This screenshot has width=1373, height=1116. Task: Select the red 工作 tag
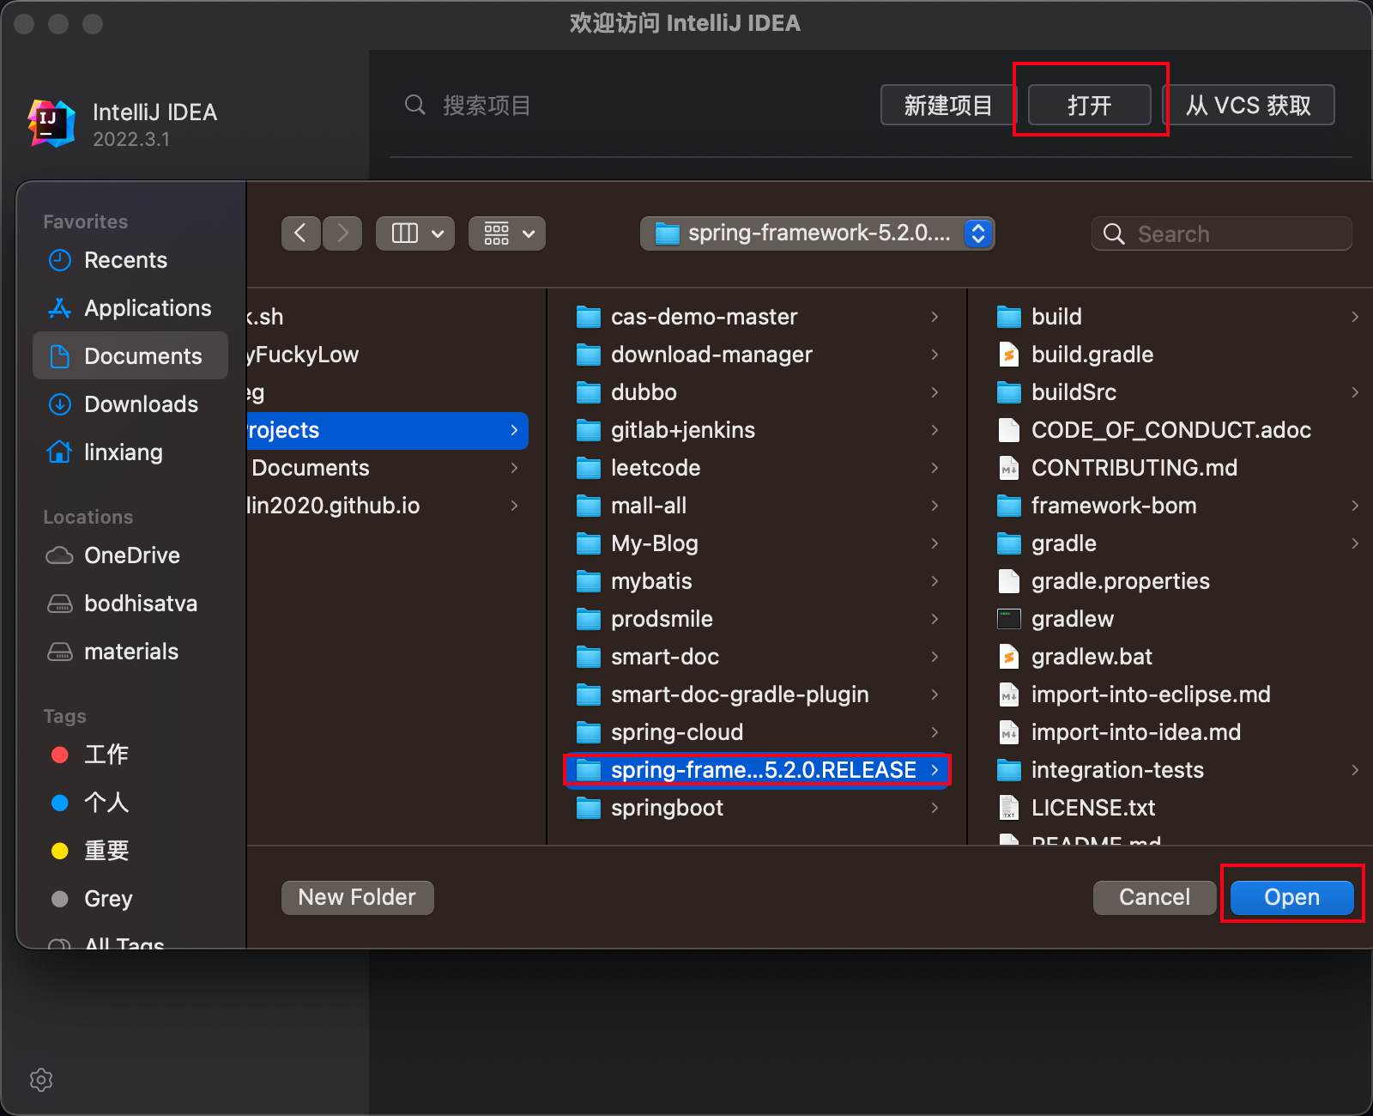pos(130,755)
